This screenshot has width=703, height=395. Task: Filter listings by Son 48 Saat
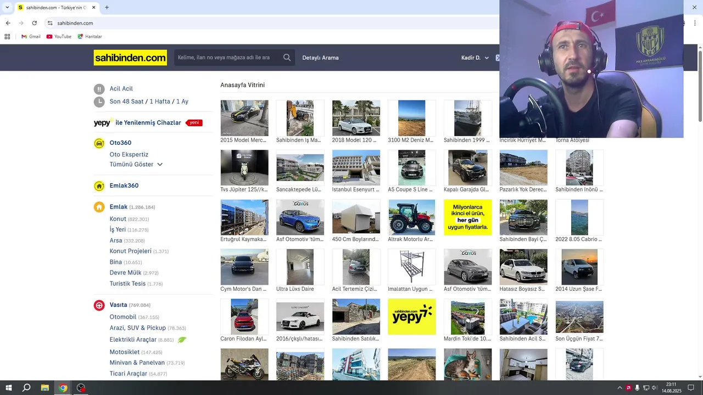pos(126,101)
